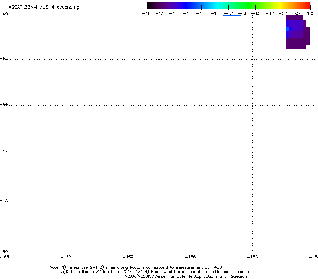Click the -16 color bar label

click(x=146, y=14)
